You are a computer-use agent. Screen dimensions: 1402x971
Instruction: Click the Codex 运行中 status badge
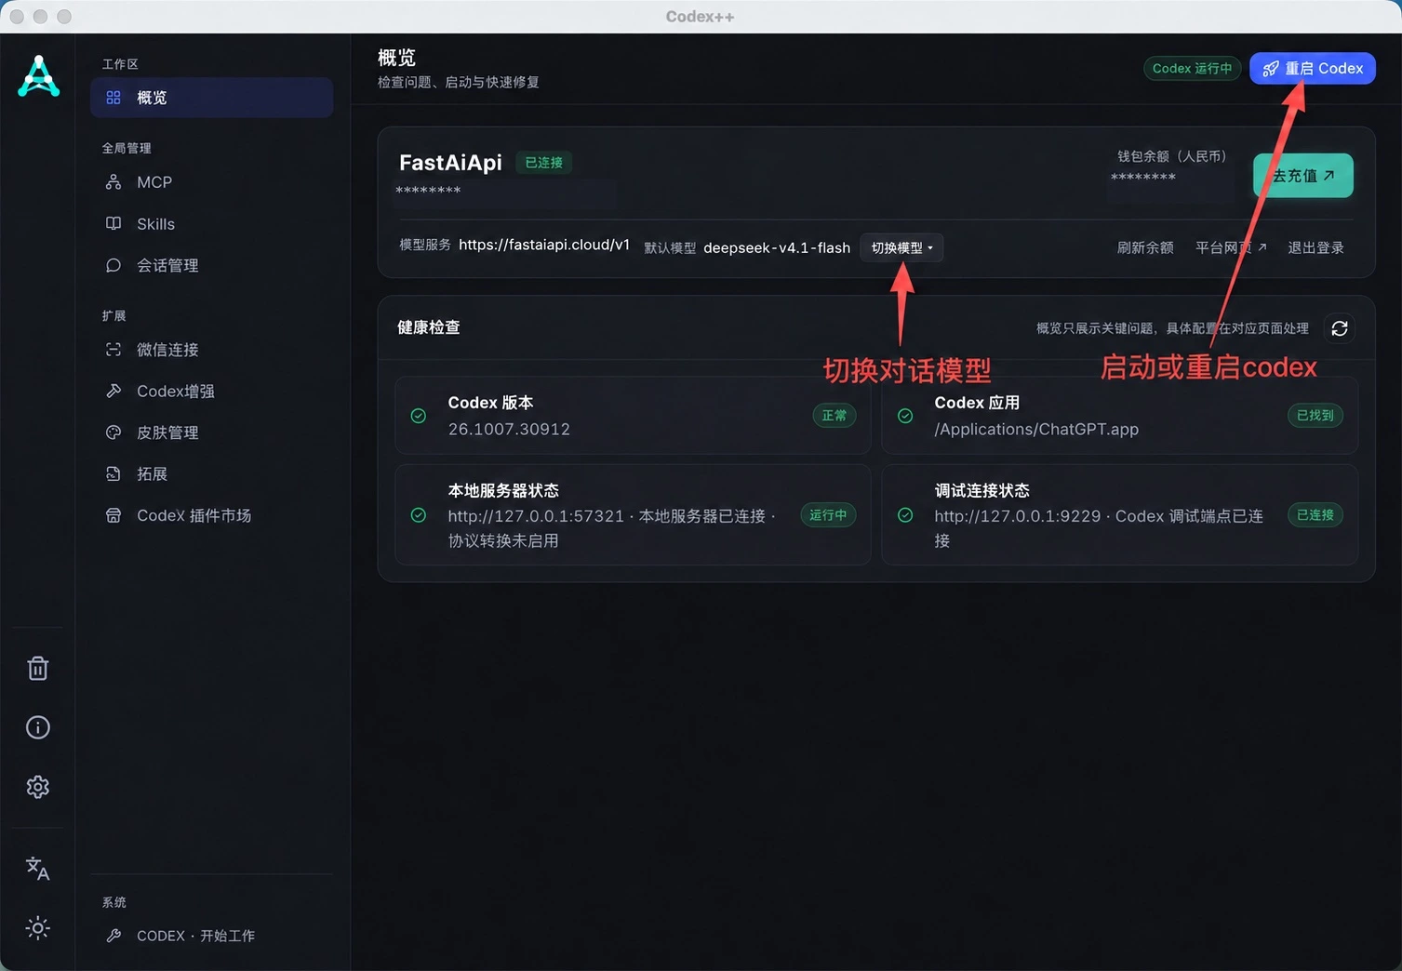[1192, 69]
